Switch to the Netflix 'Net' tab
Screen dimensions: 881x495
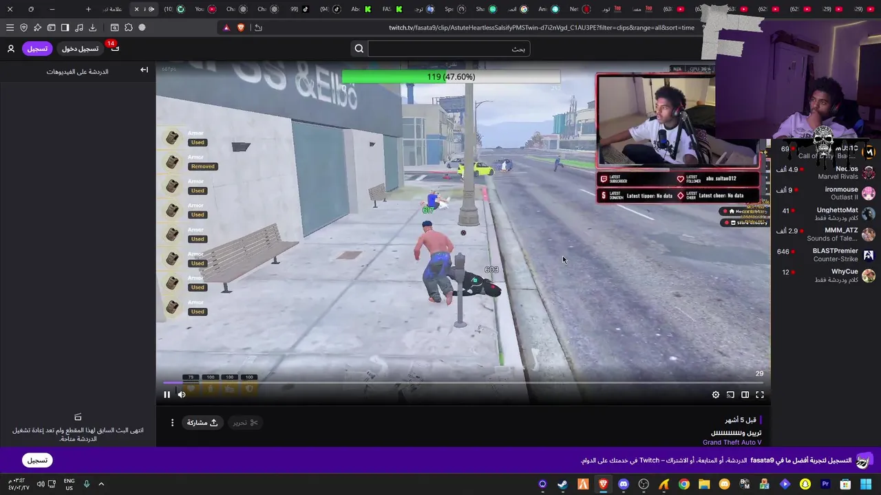pyautogui.click(x=579, y=9)
